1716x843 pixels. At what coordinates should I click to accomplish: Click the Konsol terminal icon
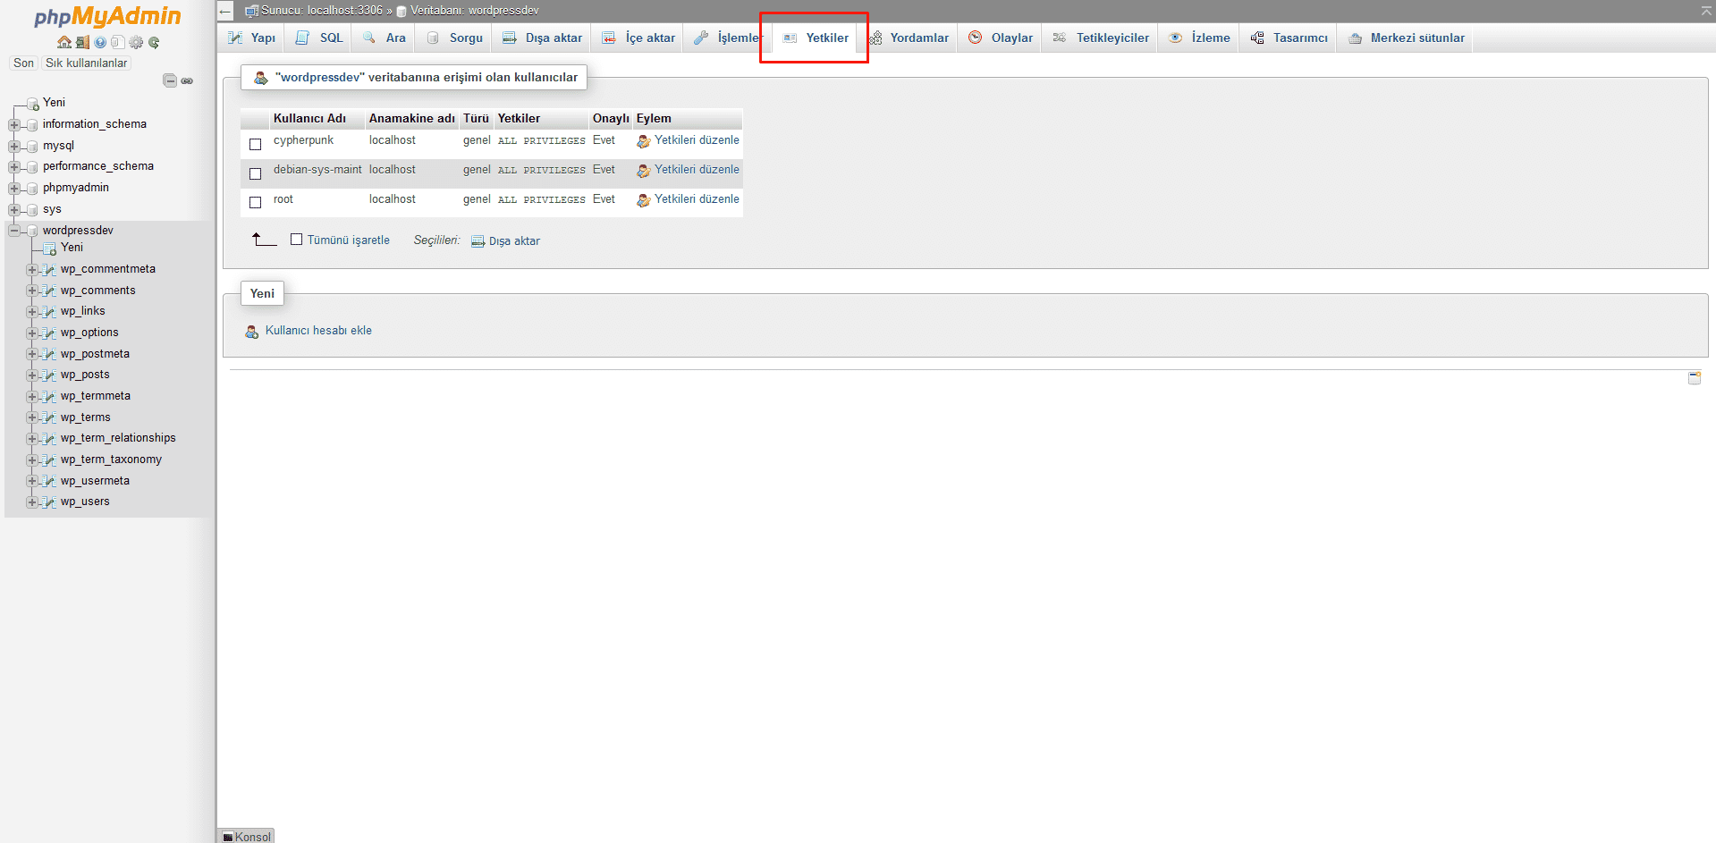228,838
